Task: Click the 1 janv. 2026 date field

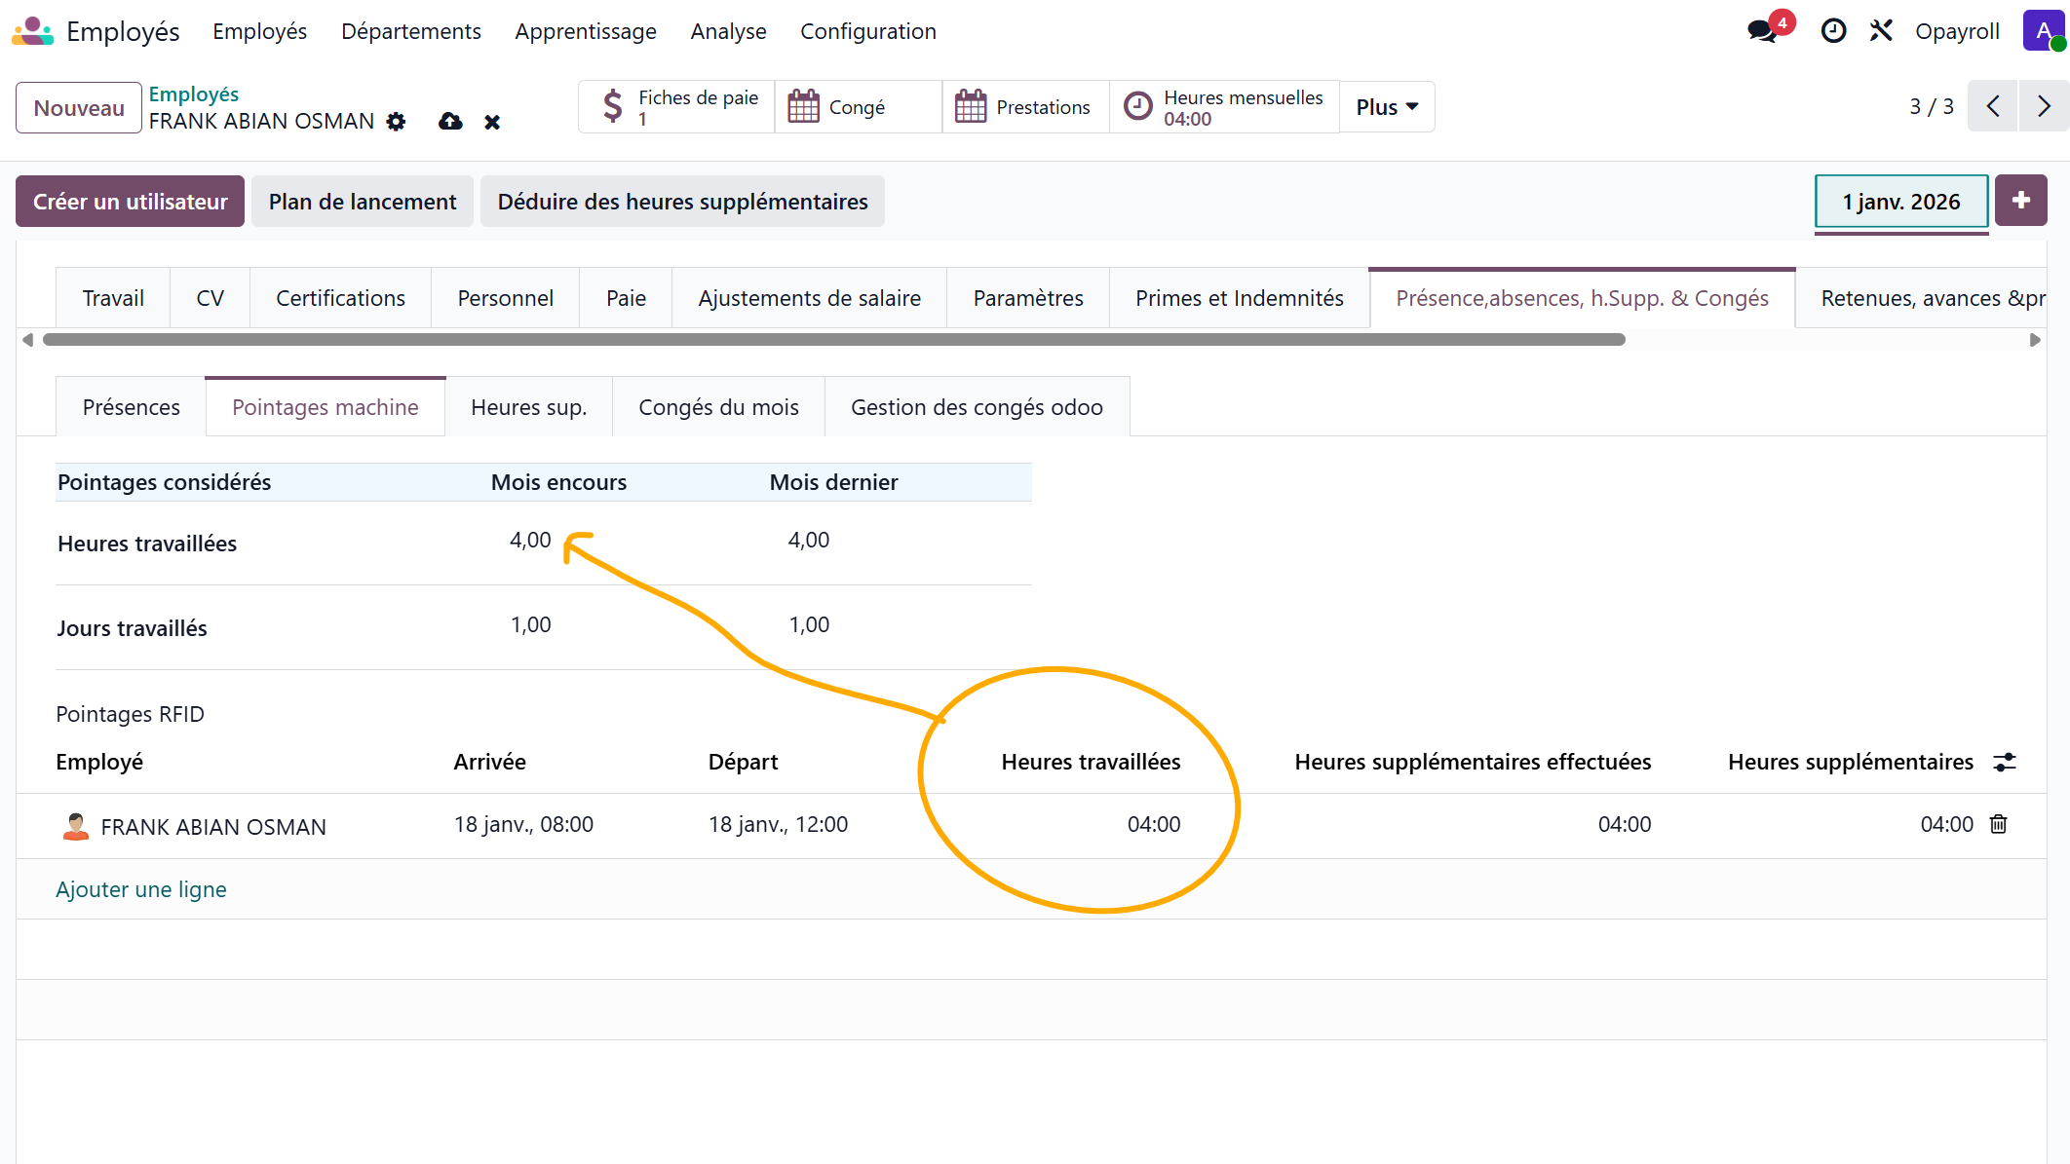Action: click(1900, 202)
